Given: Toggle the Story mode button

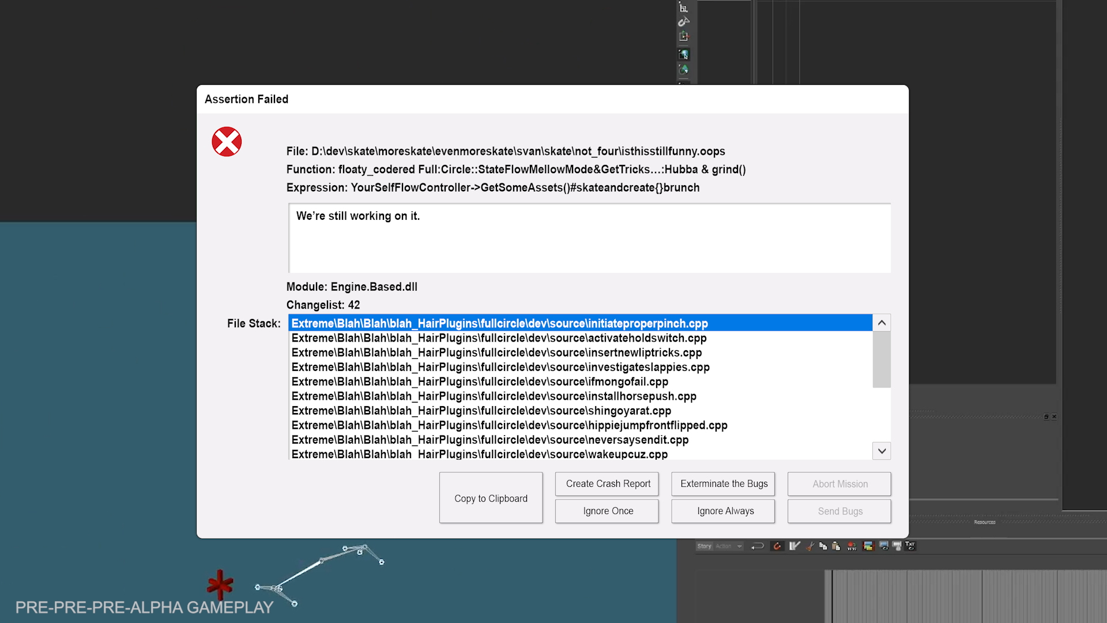Looking at the screenshot, I should pyautogui.click(x=704, y=546).
